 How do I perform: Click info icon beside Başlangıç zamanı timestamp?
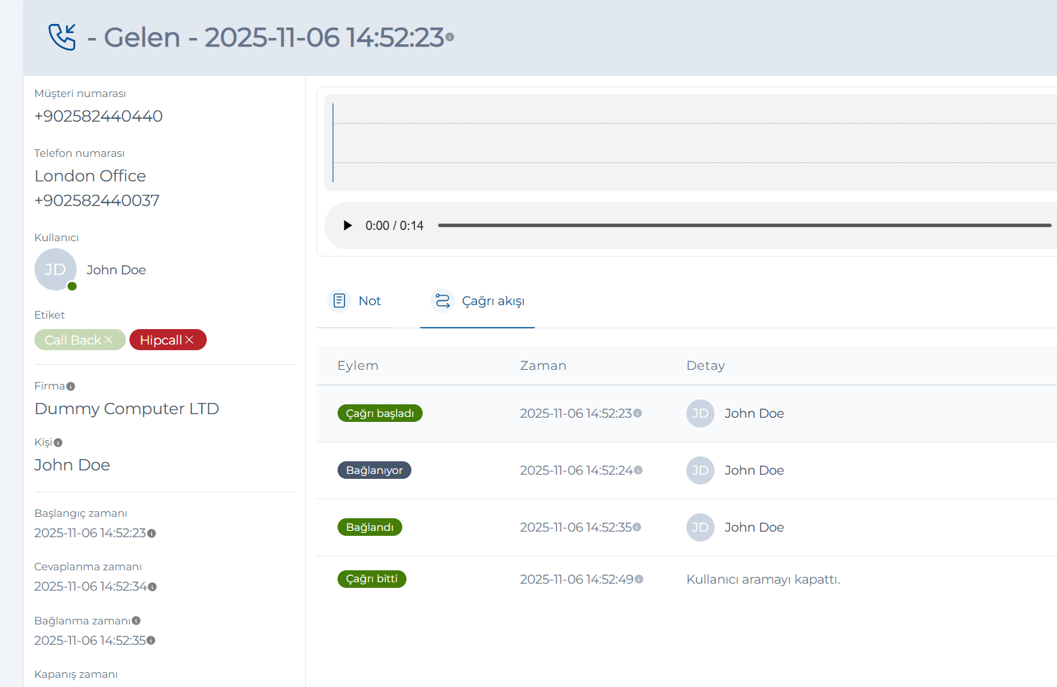pyautogui.click(x=152, y=534)
